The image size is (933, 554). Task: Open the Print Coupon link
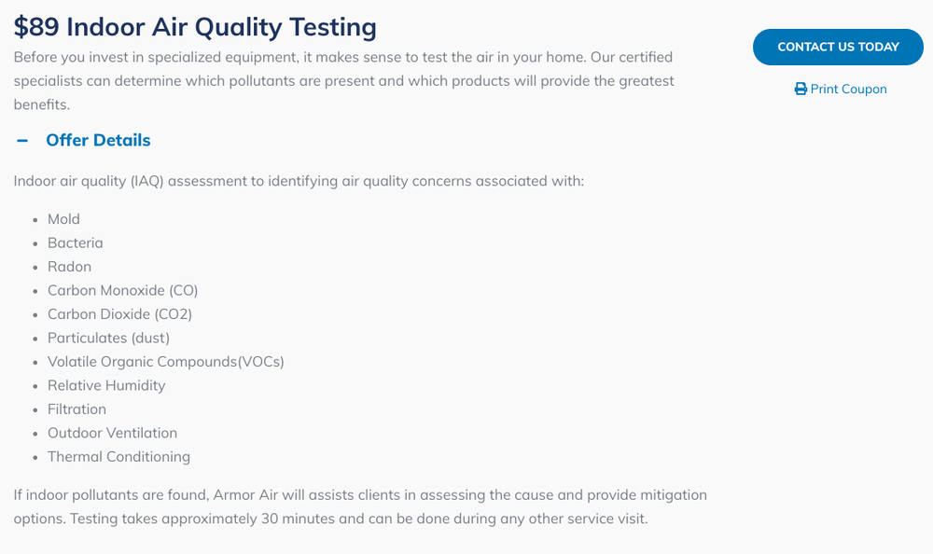coord(848,90)
